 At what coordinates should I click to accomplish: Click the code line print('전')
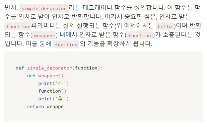pos(54,84)
